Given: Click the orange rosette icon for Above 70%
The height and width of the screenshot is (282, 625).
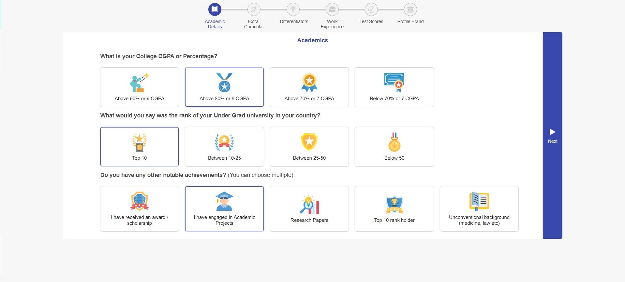Looking at the screenshot, I should 309,83.
